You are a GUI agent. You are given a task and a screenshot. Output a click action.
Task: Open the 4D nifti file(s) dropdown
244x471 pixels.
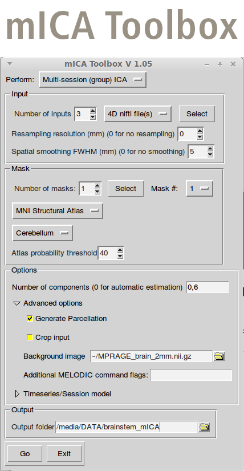click(x=137, y=114)
